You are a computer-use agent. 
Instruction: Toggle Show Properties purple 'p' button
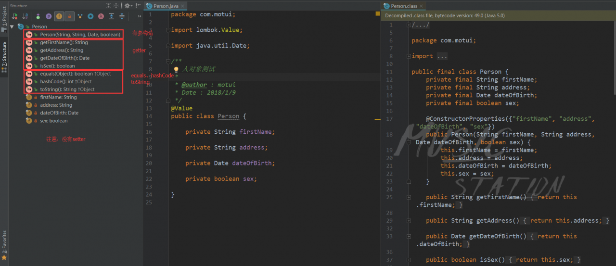pos(48,16)
